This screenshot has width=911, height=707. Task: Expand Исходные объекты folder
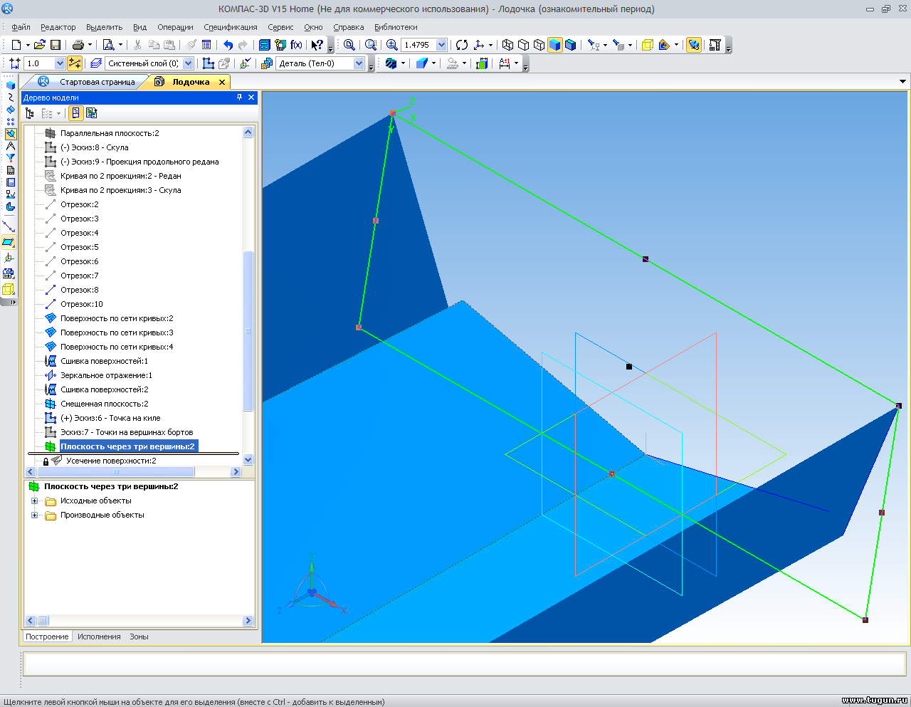click(x=34, y=501)
